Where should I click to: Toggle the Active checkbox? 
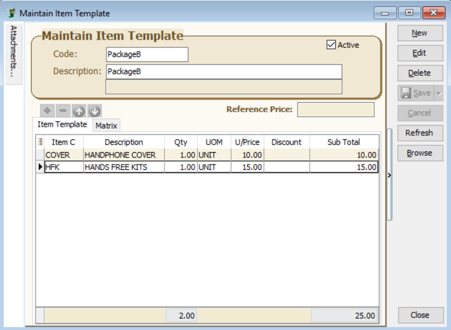pos(331,45)
